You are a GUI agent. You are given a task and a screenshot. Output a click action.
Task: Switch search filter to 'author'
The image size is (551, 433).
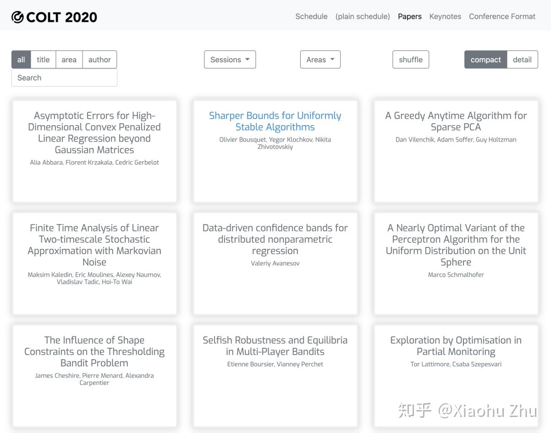99,60
